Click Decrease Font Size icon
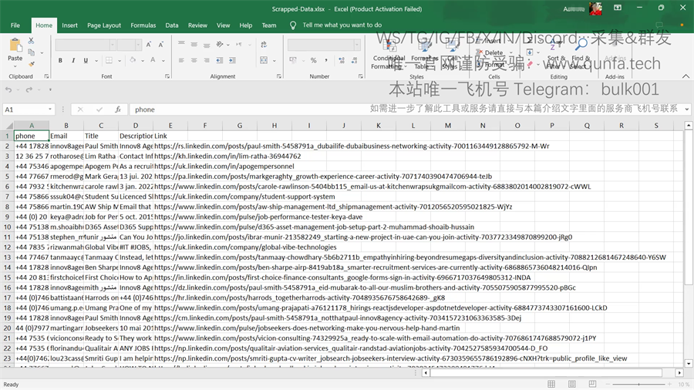This screenshot has width=694, height=390. [x=160, y=45]
